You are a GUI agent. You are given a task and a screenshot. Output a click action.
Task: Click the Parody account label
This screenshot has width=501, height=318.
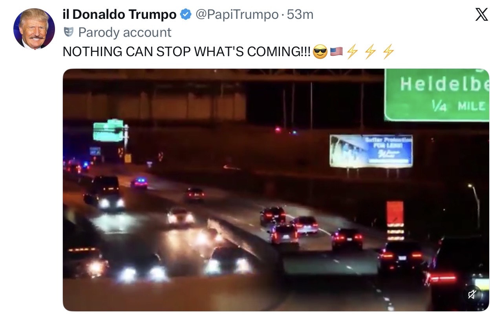[125, 32]
